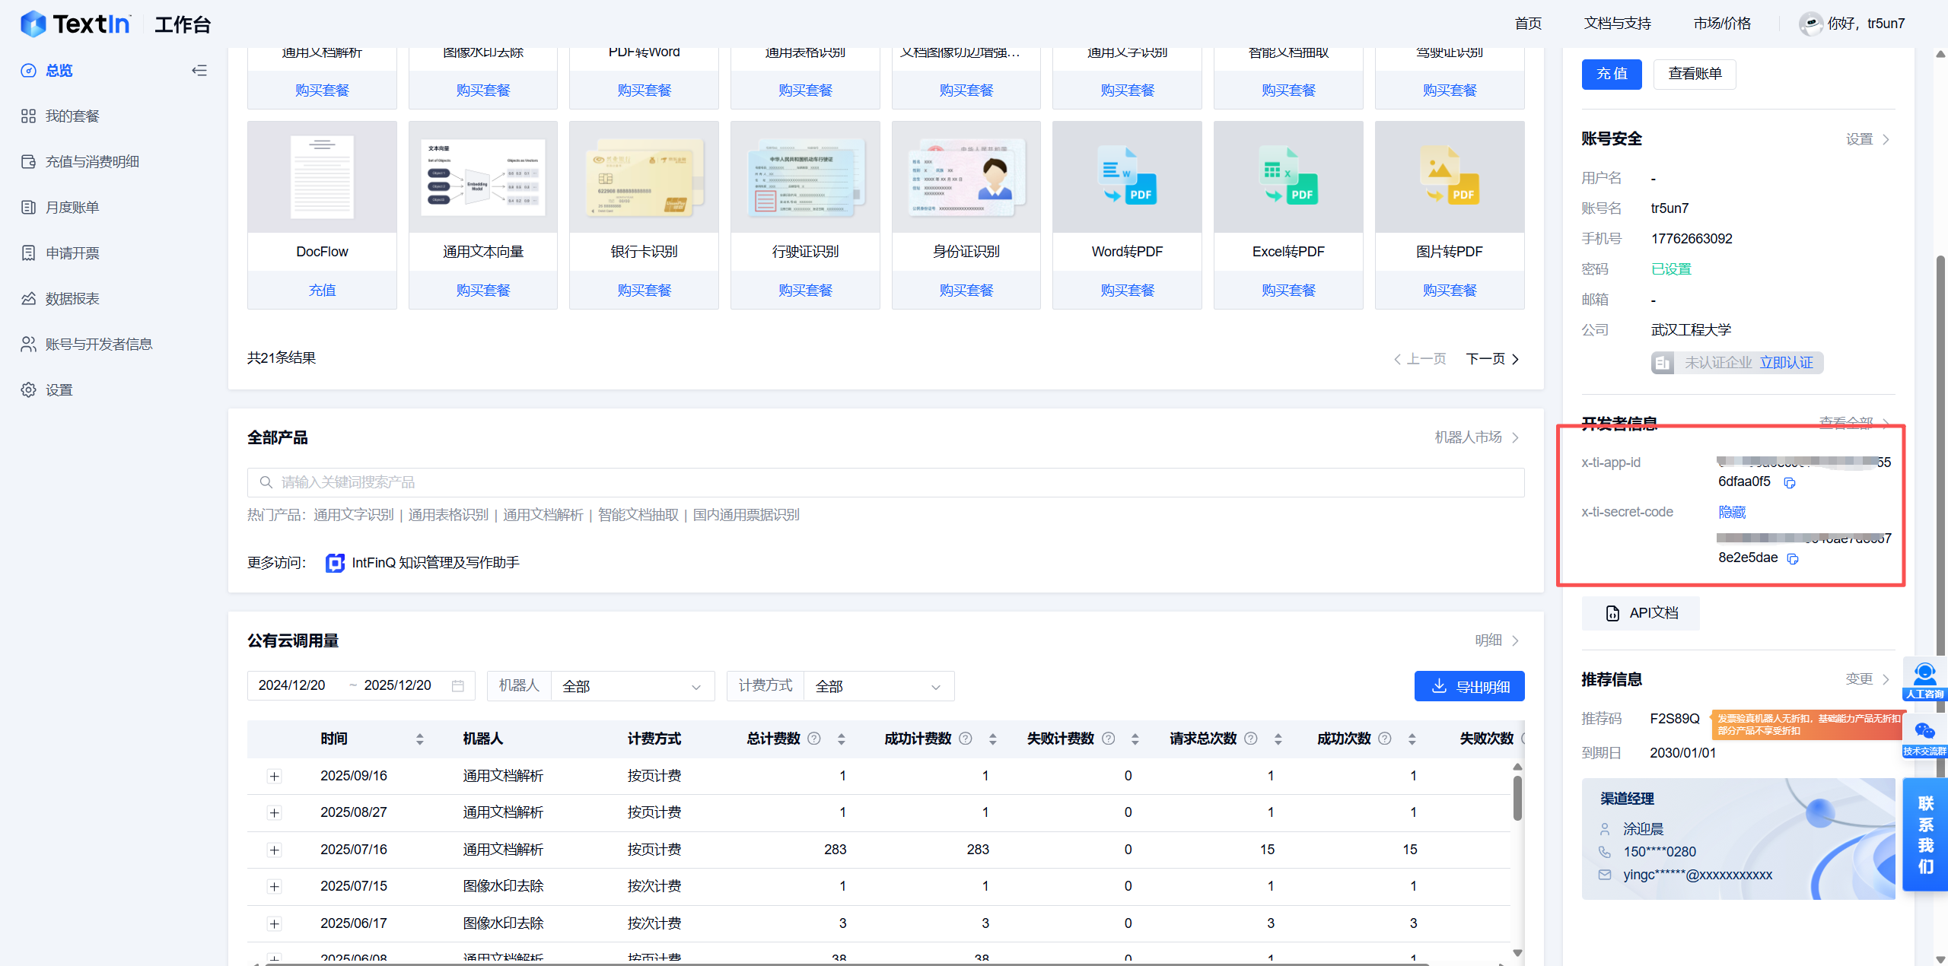Open the 机器人 filter dropdown
Screen dimensions: 1948x966
(x=632, y=687)
